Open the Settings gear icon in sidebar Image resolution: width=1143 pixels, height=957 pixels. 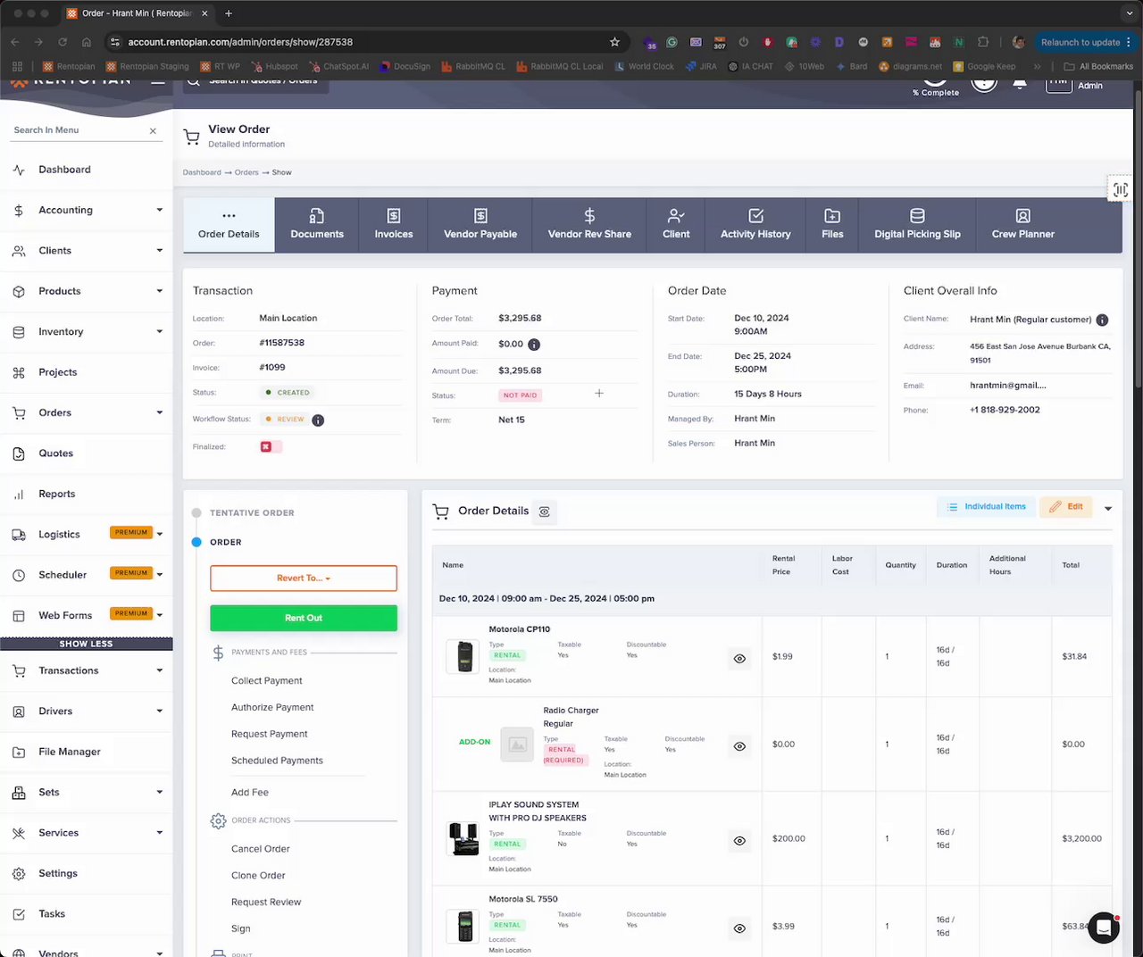point(19,874)
